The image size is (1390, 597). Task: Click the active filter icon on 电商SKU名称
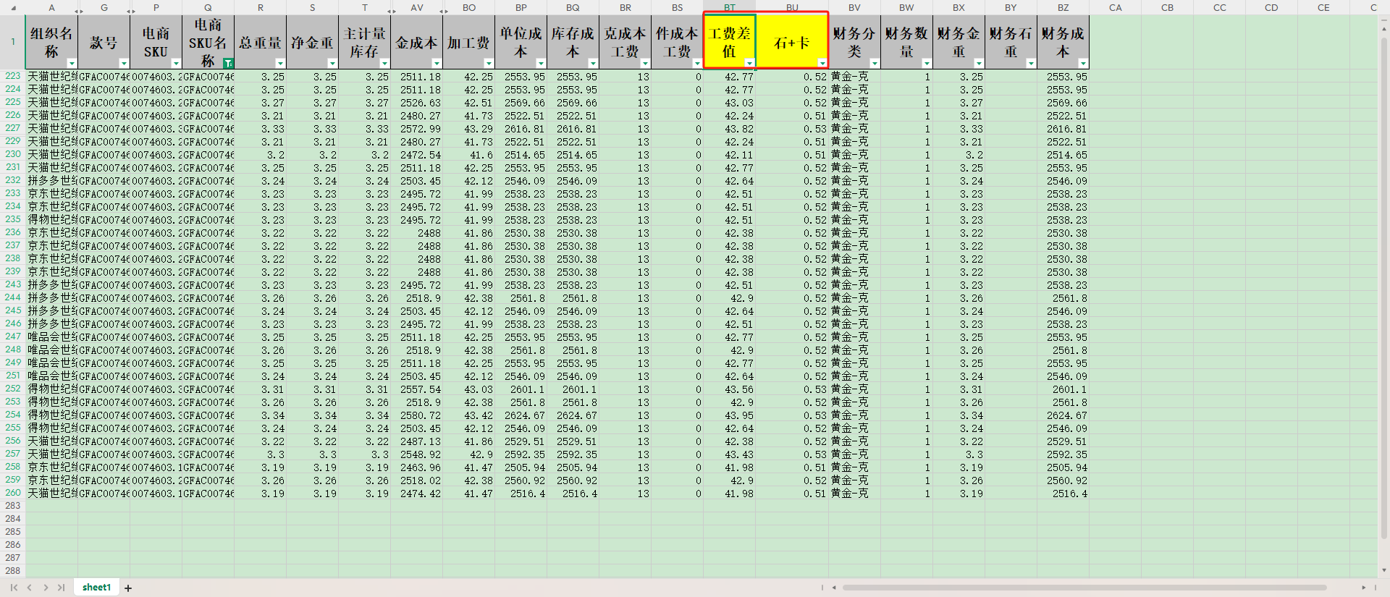[228, 63]
